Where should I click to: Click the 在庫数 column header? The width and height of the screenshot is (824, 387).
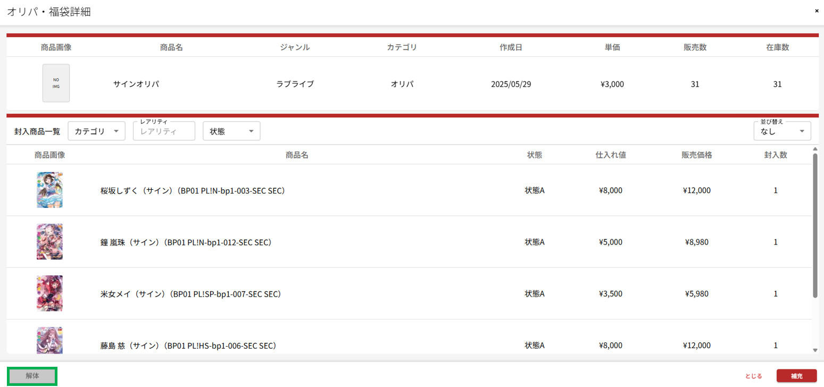click(x=778, y=47)
